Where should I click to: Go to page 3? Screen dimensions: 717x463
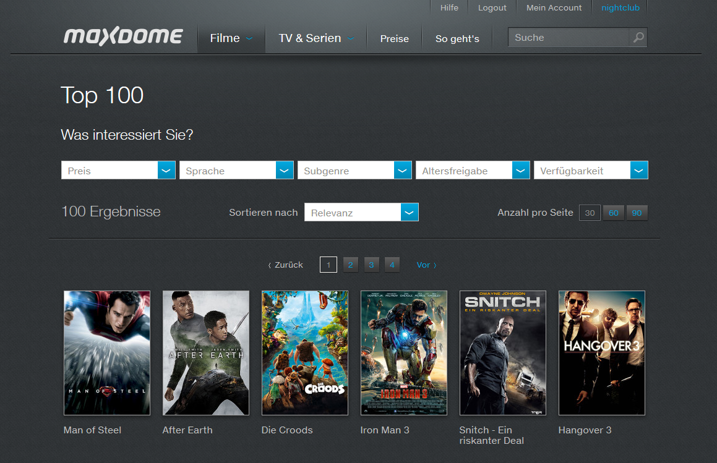pos(371,265)
